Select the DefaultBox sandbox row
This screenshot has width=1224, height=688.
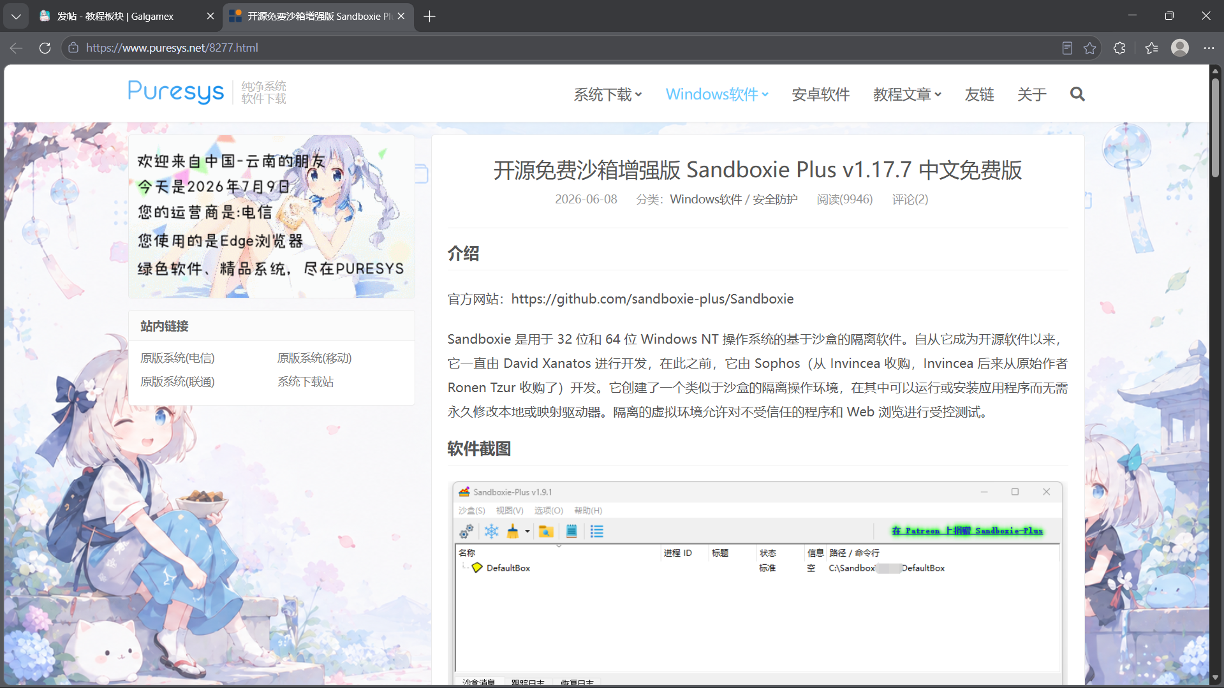pyautogui.click(x=757, y=567)
